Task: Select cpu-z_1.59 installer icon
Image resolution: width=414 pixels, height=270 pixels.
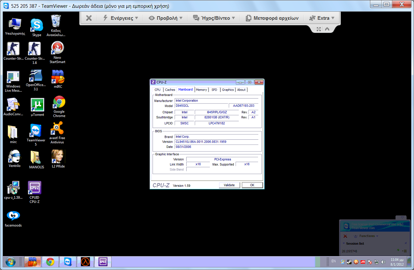Action: click(x=13, y=190)
